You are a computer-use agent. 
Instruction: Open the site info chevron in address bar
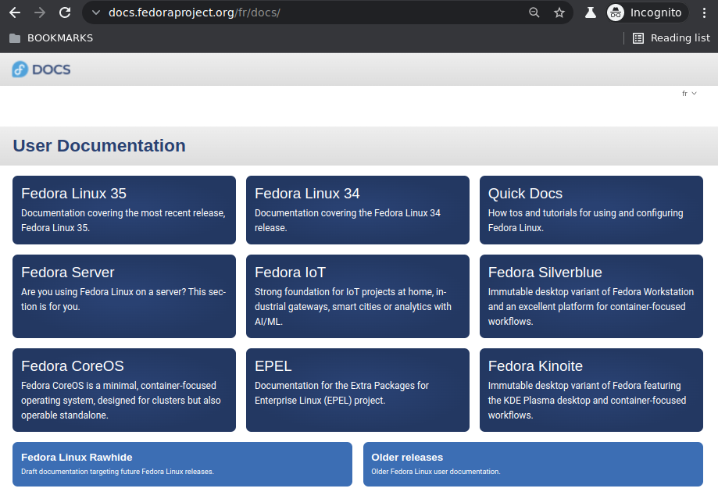pos(95,12)
